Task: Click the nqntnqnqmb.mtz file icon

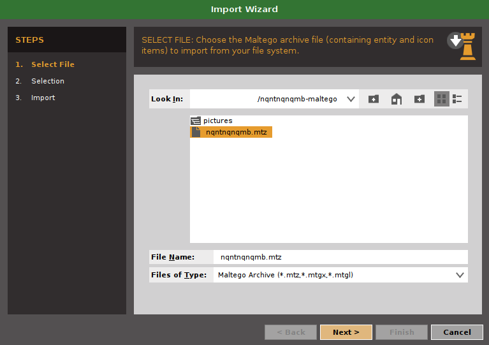Action: pyautogui.click(x=196, y=132)
